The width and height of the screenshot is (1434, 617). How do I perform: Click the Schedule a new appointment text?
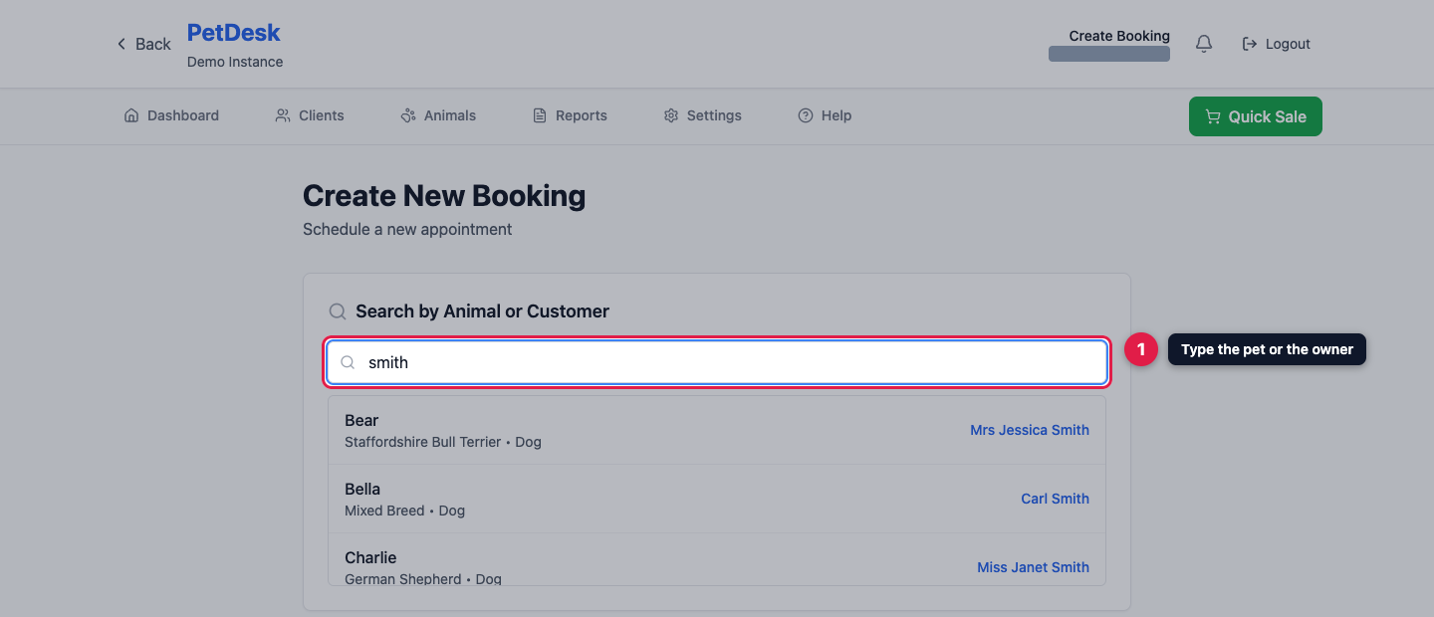(407, 229)
